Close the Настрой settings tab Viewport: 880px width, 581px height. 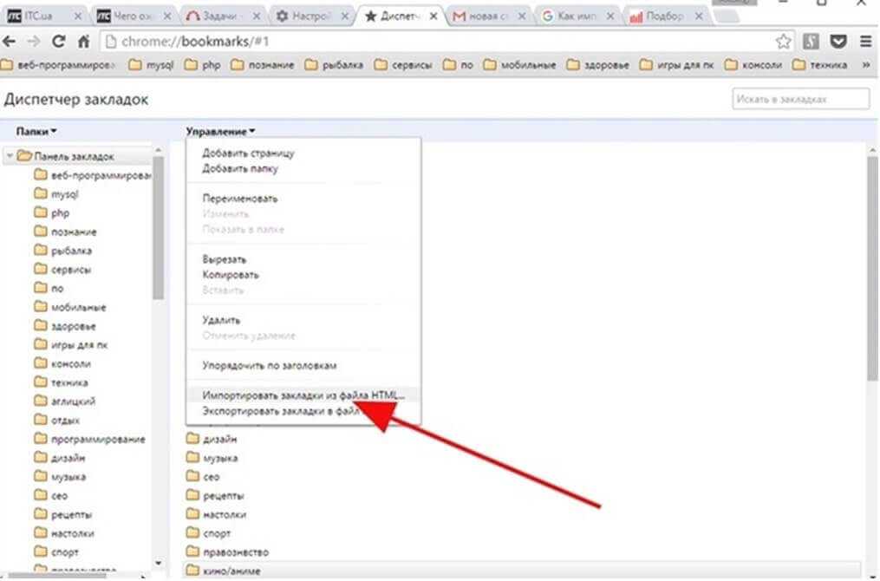tap(346, 16)
